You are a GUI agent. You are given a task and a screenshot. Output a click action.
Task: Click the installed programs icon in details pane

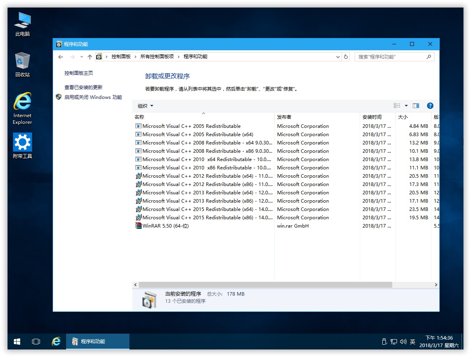click(x=149, y=300)
